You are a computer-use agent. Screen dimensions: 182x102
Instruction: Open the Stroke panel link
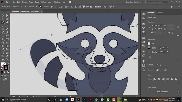click(154, 48)
